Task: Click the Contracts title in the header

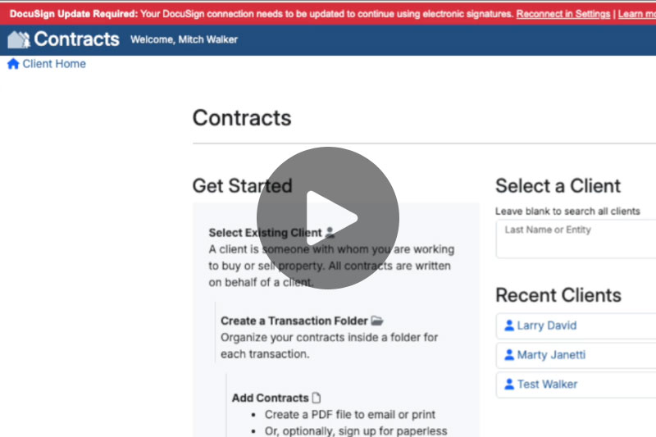Action: tap(76, 39)
